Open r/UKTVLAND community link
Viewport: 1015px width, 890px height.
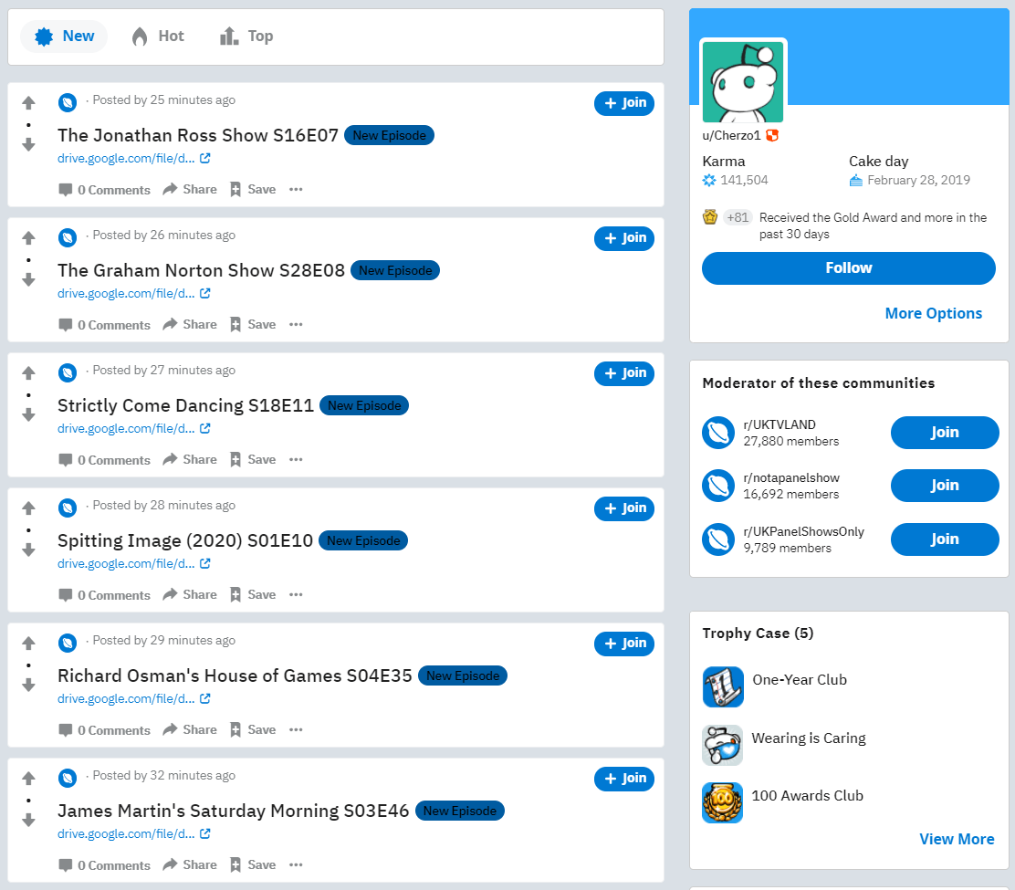click(780, 424)
